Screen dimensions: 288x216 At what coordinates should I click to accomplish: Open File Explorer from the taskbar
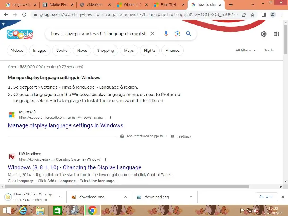[40, 210]
